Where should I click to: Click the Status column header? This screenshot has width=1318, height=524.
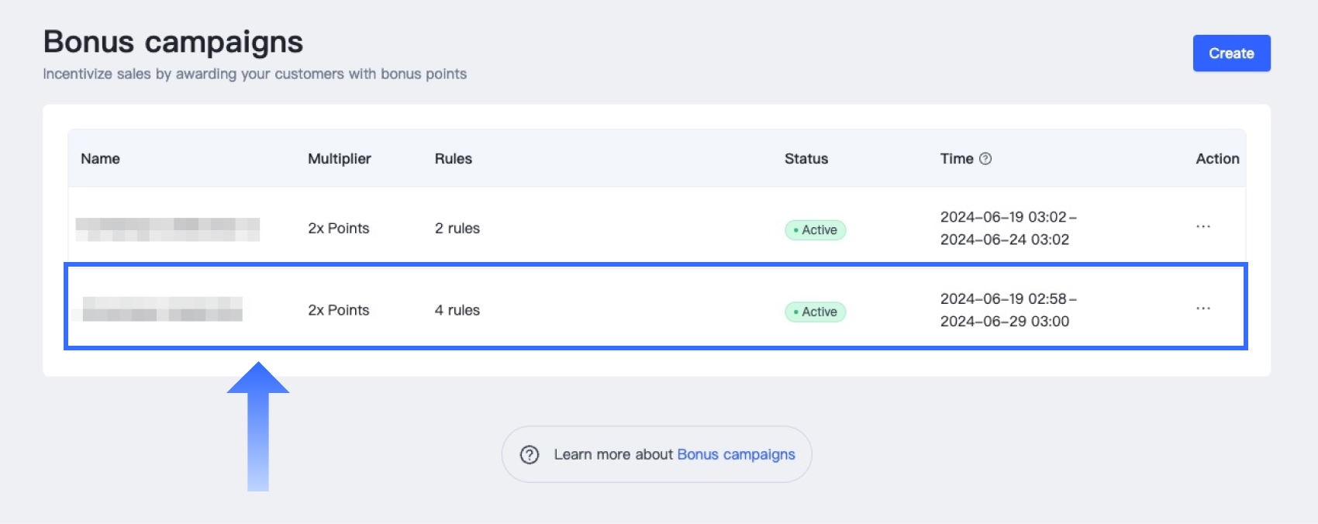[806, 159]
